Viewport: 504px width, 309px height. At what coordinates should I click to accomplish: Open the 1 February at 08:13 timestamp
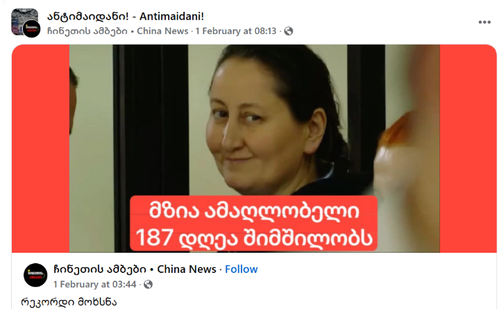235,31
